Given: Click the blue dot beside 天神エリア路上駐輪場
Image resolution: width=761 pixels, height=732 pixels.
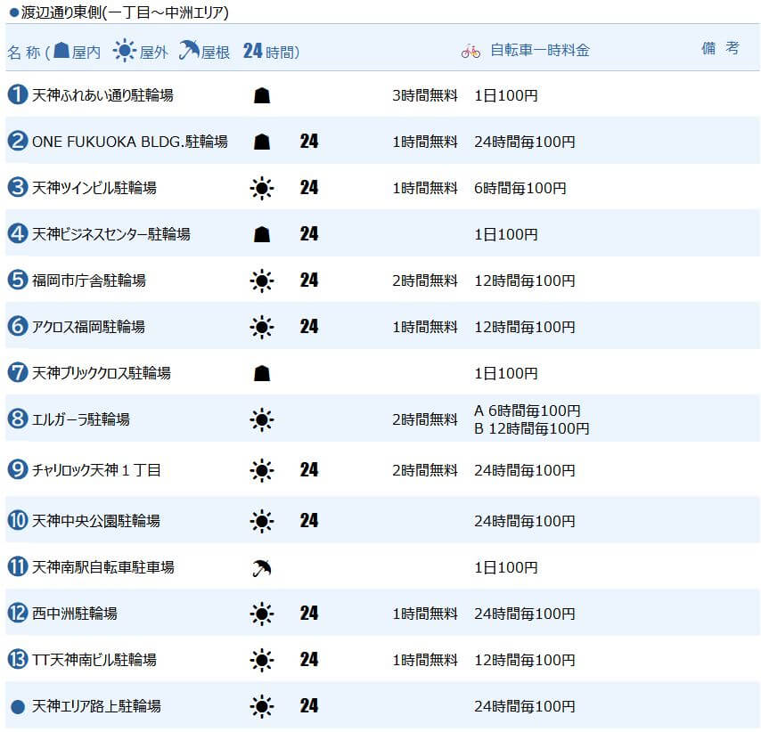Looking at the screenshot, I should (18, 706).
